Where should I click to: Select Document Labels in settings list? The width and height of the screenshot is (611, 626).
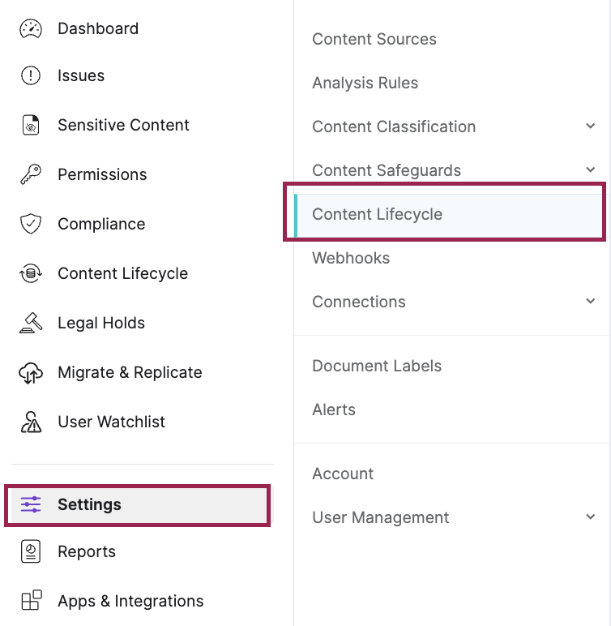[x=377, y=366]
